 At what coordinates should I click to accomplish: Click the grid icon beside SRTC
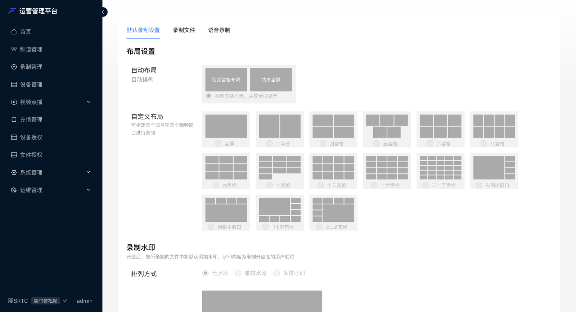pos(11,301)
